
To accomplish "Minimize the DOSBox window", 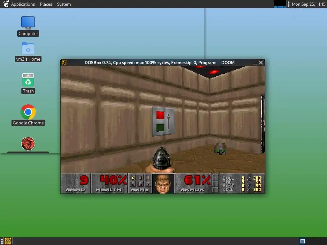I will (x=255, y=63).
